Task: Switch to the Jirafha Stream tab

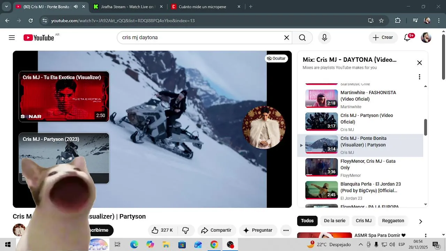Action: coord(127,7)
